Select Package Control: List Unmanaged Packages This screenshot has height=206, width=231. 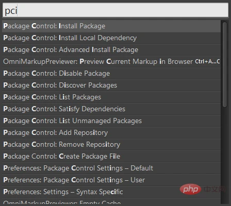click(x=111, y=121)
